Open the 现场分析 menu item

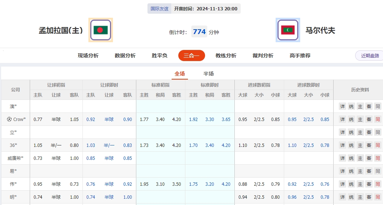(x=88, y=56)
